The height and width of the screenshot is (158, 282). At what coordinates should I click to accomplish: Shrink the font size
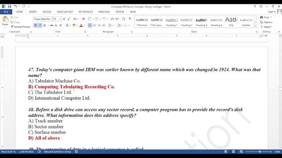[x=69, y=19]
